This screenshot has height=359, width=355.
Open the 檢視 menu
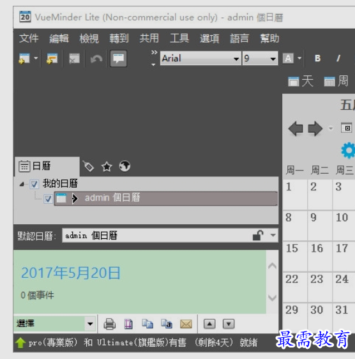(89, 38)
